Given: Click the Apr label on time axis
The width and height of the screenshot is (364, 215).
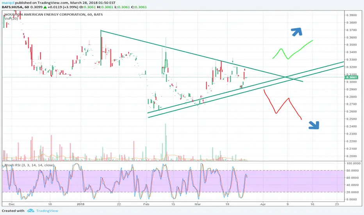Looking at the screenshot, I should tap(263, 204).
